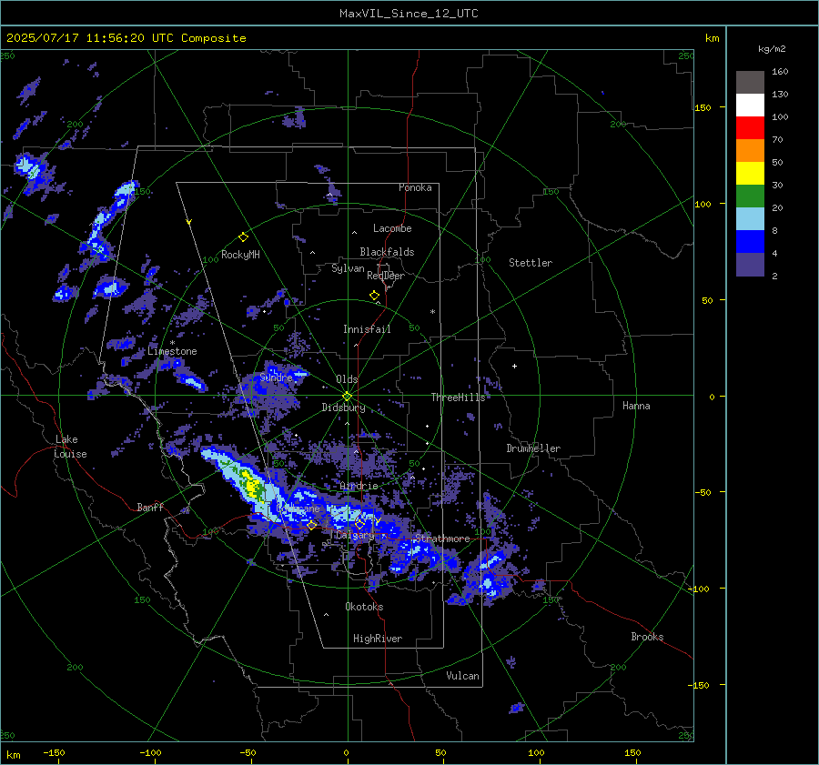Pick the yellow 30–50 legend swatch
This screenshot has height=765, width=819.
click(x=750, y=174)
